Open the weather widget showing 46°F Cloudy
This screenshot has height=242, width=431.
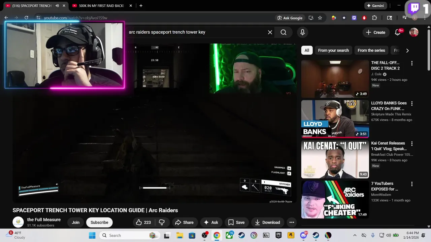(15, 235)
